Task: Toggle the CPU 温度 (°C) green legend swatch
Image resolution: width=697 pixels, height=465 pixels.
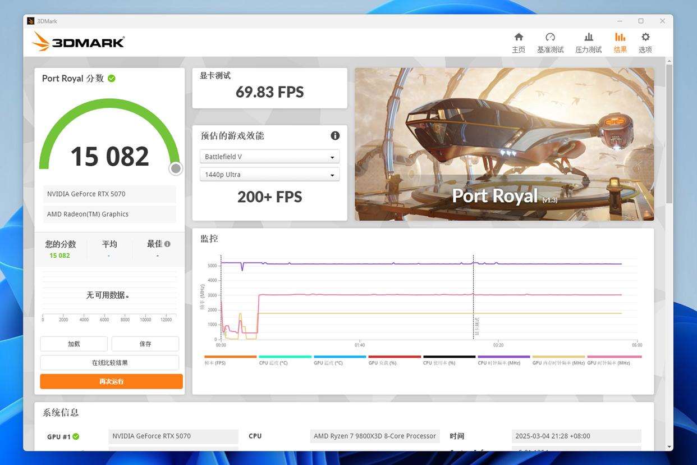Action: tap(285, 357)
